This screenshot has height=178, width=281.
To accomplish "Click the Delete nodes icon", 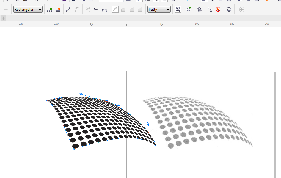I will pos(58,10).
